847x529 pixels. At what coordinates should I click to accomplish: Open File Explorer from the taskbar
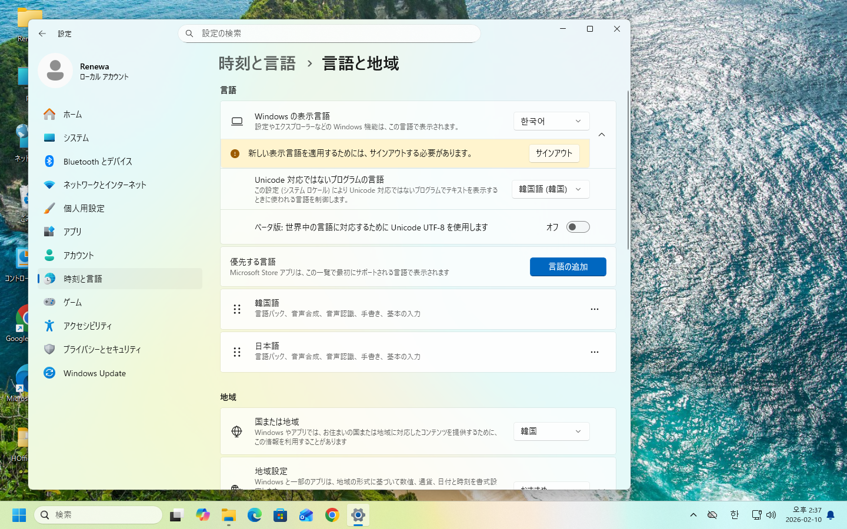(x=228, y=515)
